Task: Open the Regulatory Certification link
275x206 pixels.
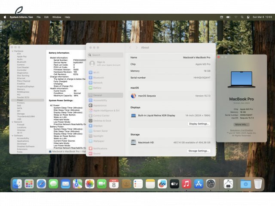Action: coord(241,130)
